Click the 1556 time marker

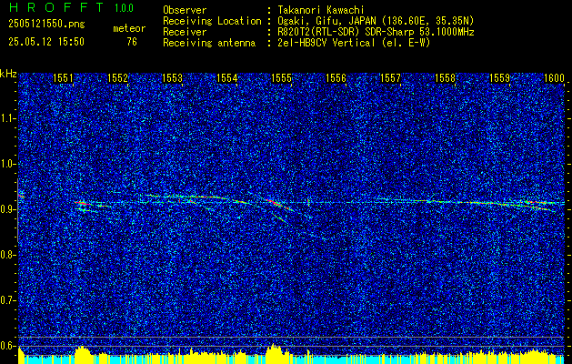click(336, 77)
